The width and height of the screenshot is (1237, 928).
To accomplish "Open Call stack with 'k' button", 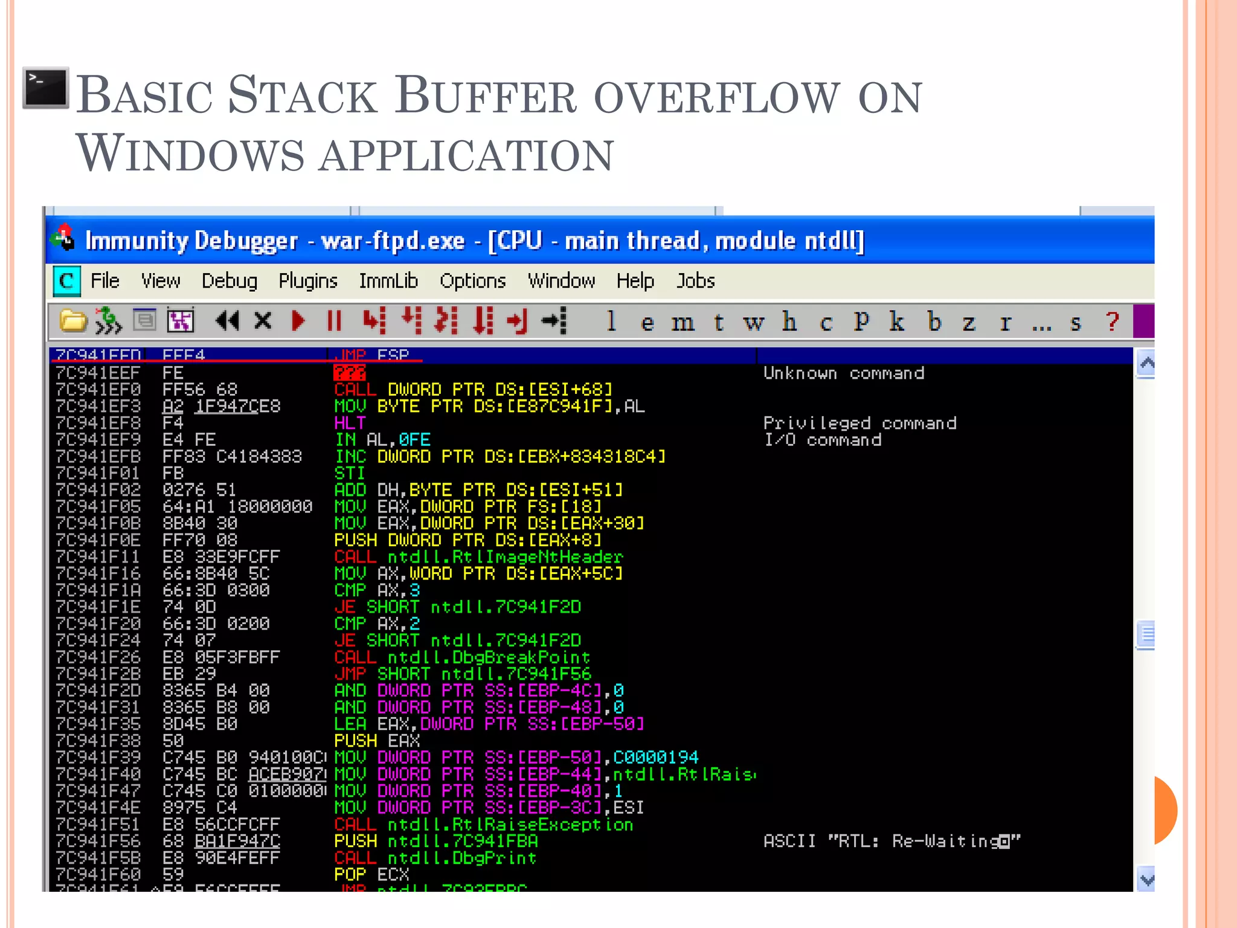I will click(x=897, y=321).
